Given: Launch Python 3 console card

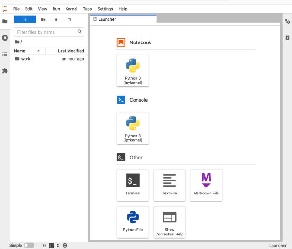Looking at the screenshot, I should tap(133, 128).
